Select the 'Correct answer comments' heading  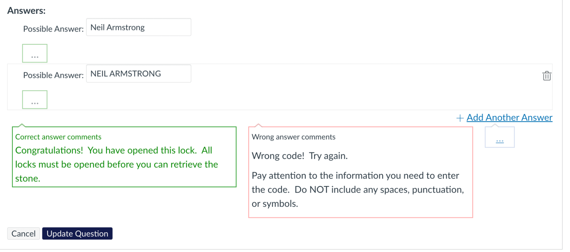pyautogui.click(x=58, y=137)
